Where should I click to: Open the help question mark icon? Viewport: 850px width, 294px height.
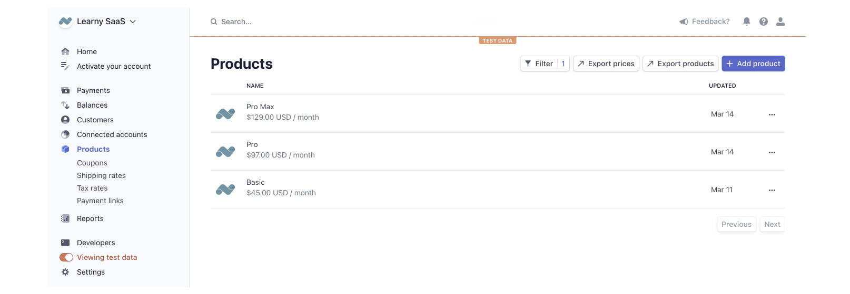click(763, 22)
